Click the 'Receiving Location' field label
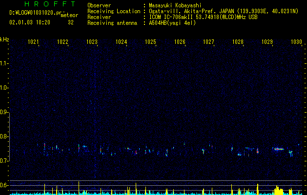 pyautogui.click(x=114, y=11)
